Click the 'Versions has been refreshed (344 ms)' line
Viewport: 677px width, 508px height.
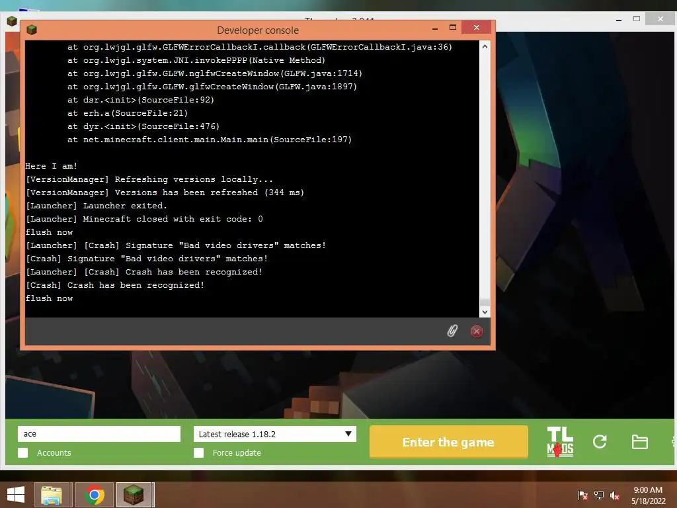click(165, 192)
